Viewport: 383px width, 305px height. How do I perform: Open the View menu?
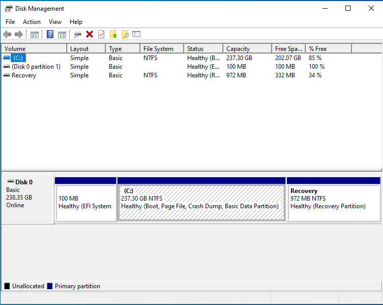click(55, 22)
